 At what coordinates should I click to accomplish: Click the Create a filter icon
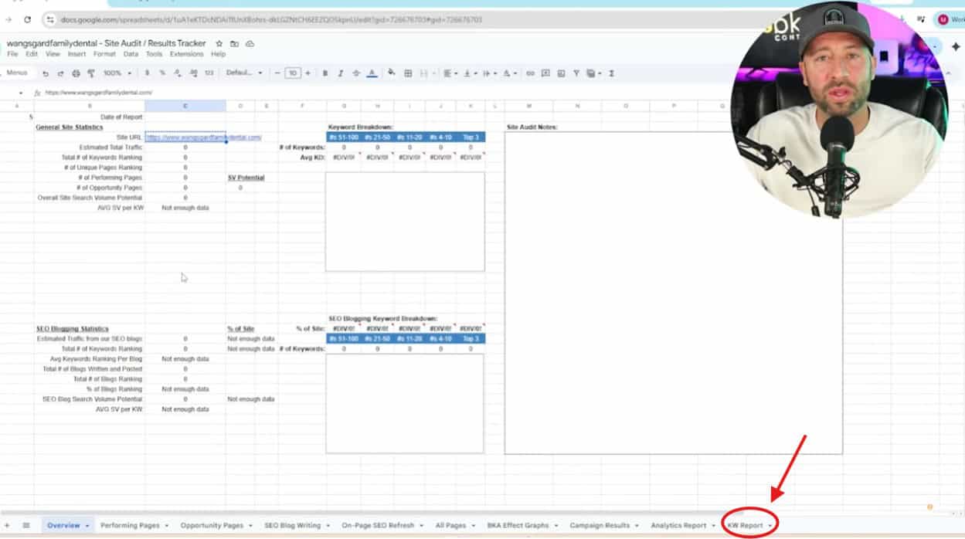click(x=576, y=73)
